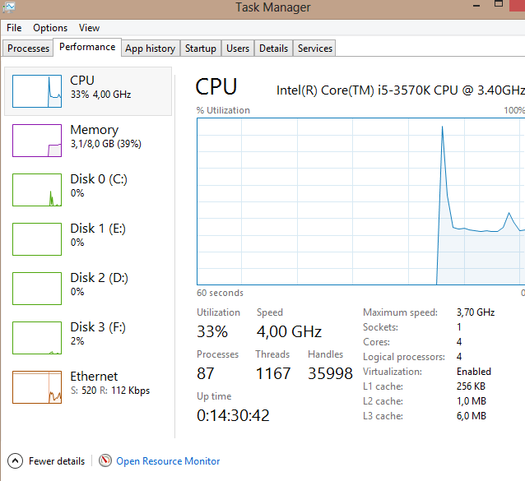Click the Memory label in sidebar
The width and height of the screenshot is (525, 481).
coord(95,130)
